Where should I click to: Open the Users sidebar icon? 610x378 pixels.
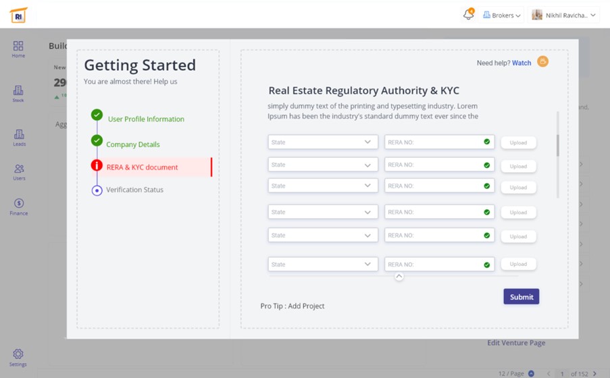coord(19,172)
